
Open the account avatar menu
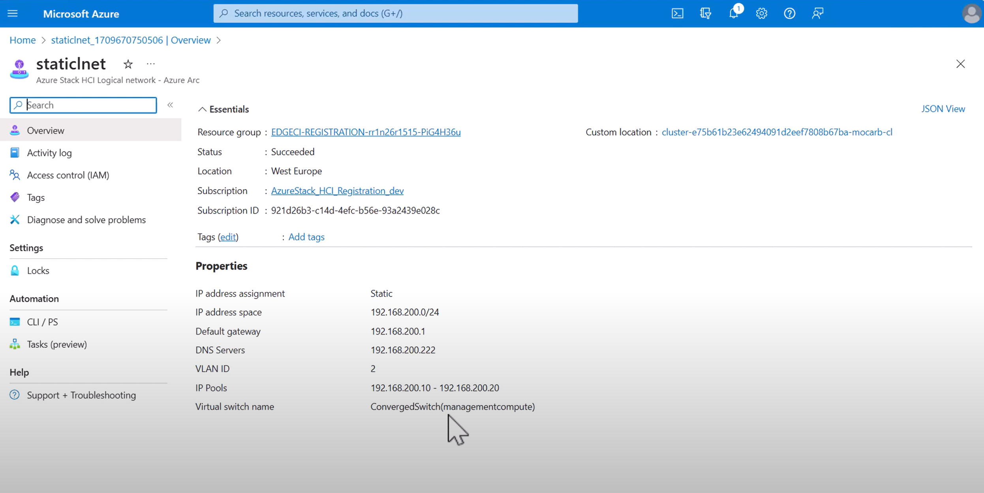point(971,13)
